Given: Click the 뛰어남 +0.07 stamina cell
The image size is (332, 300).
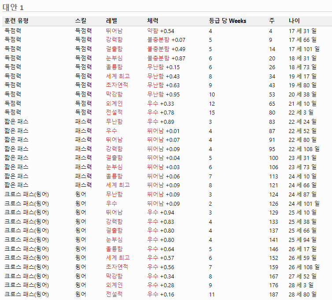Looking at the screenshot, I should click(163, 140).
